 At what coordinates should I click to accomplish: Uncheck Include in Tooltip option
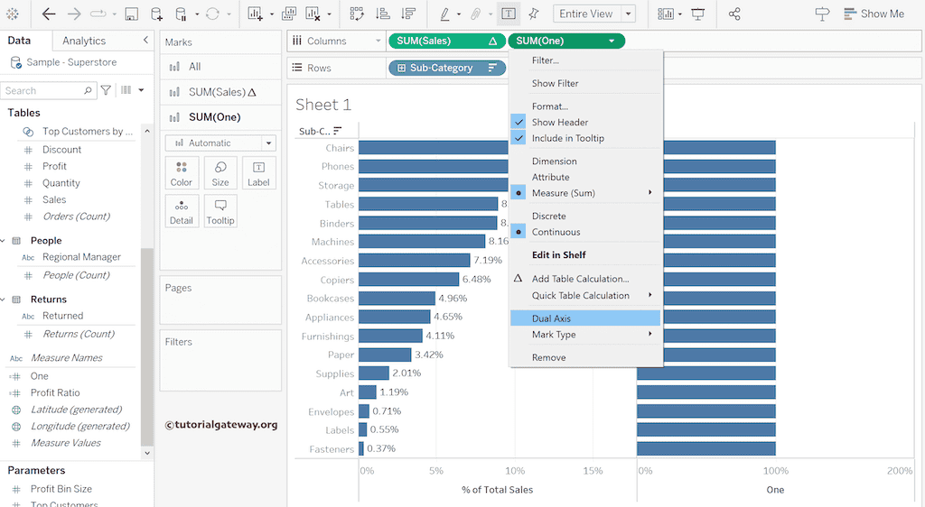coord(567,138)
